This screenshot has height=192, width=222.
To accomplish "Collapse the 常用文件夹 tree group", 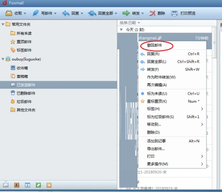I will coord(3,24).
